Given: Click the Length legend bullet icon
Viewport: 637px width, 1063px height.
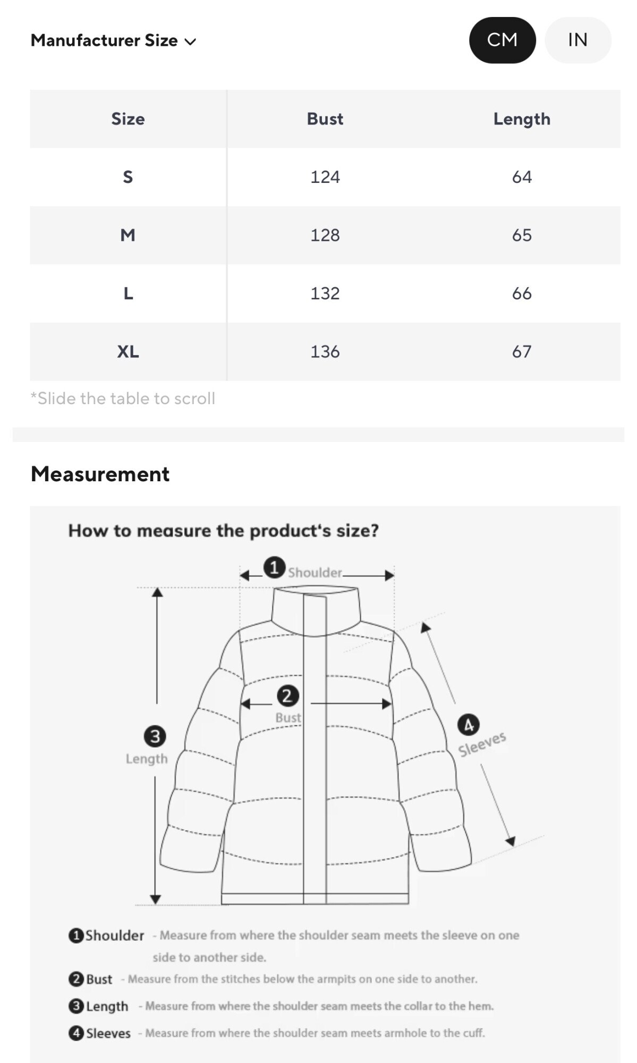Looking at the screenshot, I should [76, 1006].
